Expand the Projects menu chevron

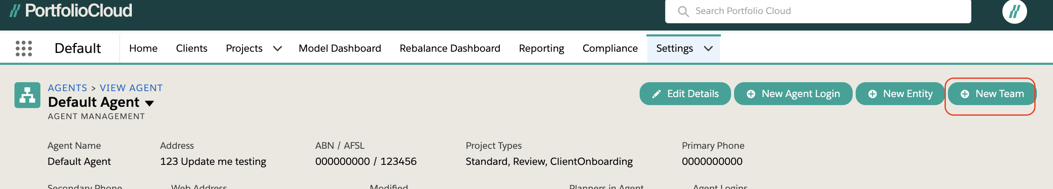point(277,49)
